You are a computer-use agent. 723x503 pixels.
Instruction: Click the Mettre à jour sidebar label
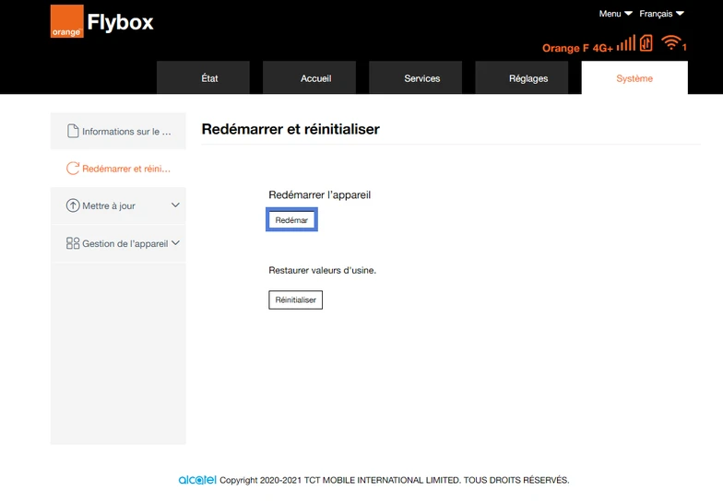pos(109,206)
